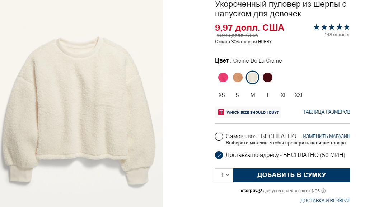Choose size M
The height and width of the screenshot is (207, 365).
(x=253, y=95)
